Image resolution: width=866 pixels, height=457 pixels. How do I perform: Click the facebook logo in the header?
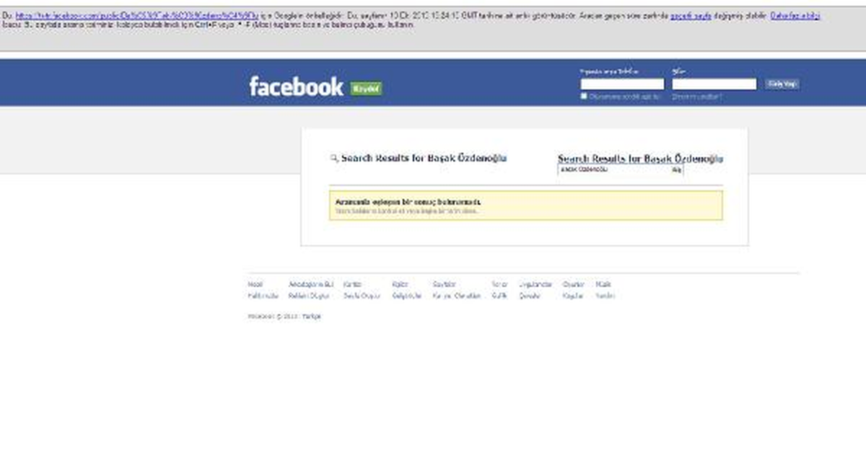[296, 86]
